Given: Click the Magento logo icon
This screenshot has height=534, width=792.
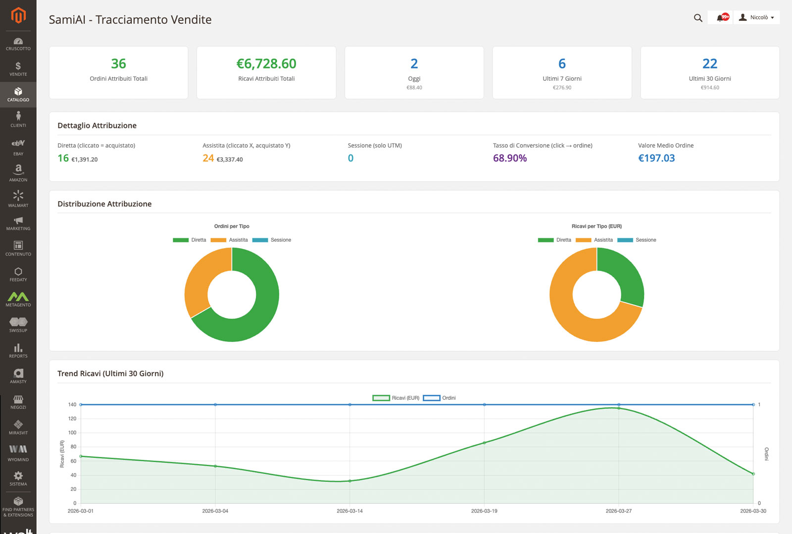Looking at the screenshot, I should pos(18,15).
